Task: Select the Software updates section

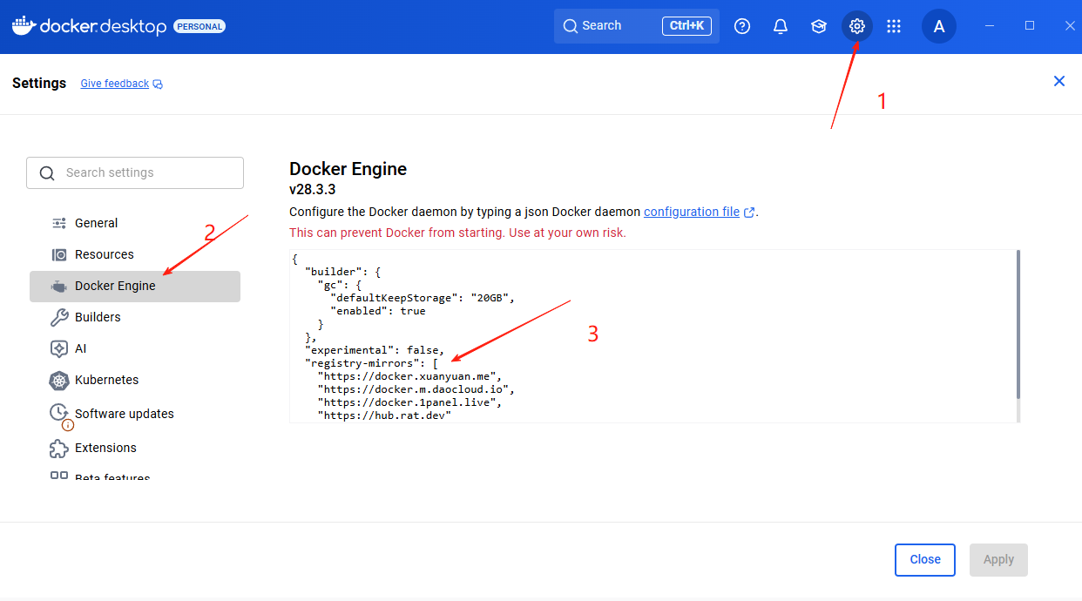Action: [123, 413]
